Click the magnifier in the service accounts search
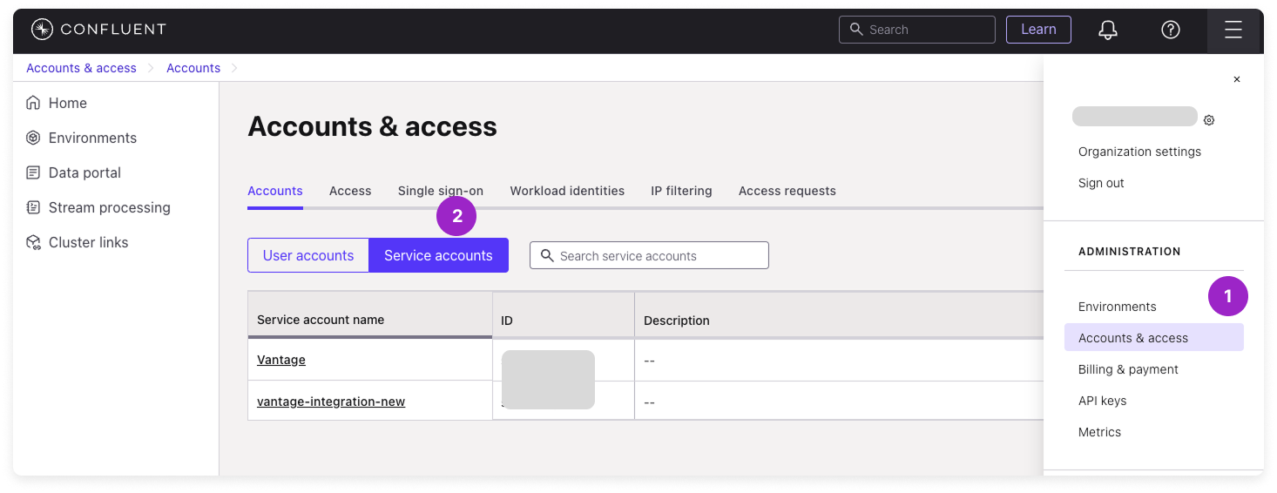The width and height of the screenshot is (1277, 493). pos(547,255)
